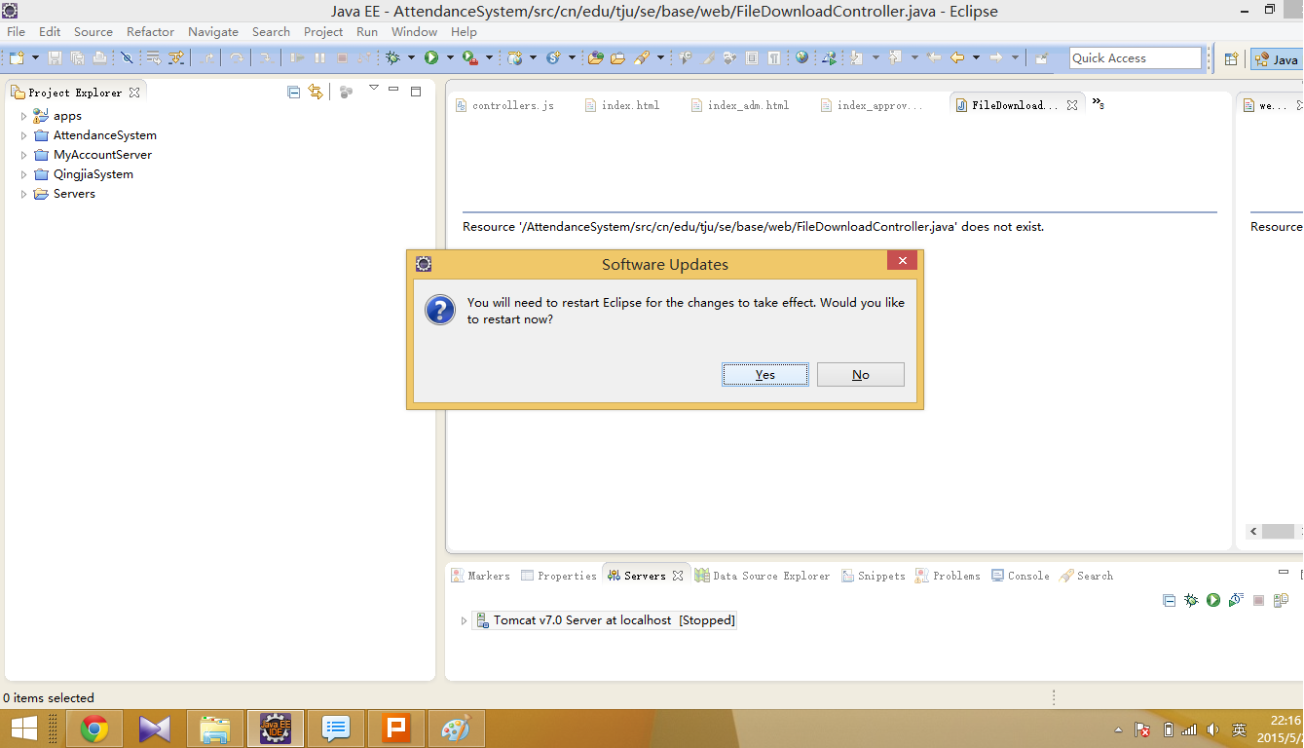This screenshot has height=748, width=1304.
Task: Open dropdown arrow next to New icon
Action: pyautogui.click(x=36, y=58)
